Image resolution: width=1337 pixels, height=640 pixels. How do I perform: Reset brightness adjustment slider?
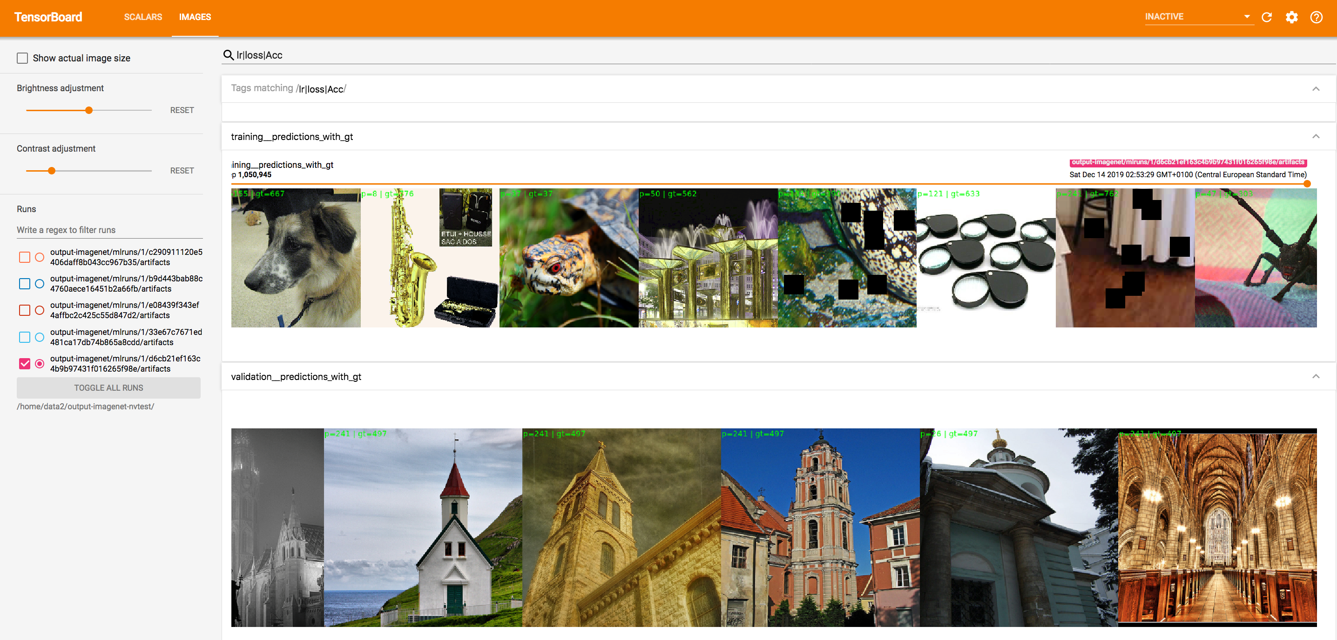pyautogui.click(x=182, y=109)
